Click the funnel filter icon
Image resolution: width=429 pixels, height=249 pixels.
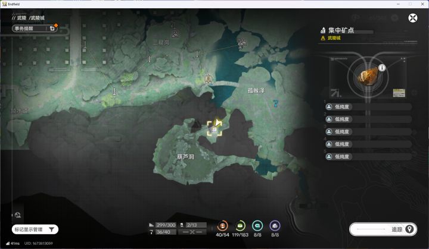[51, 229]
